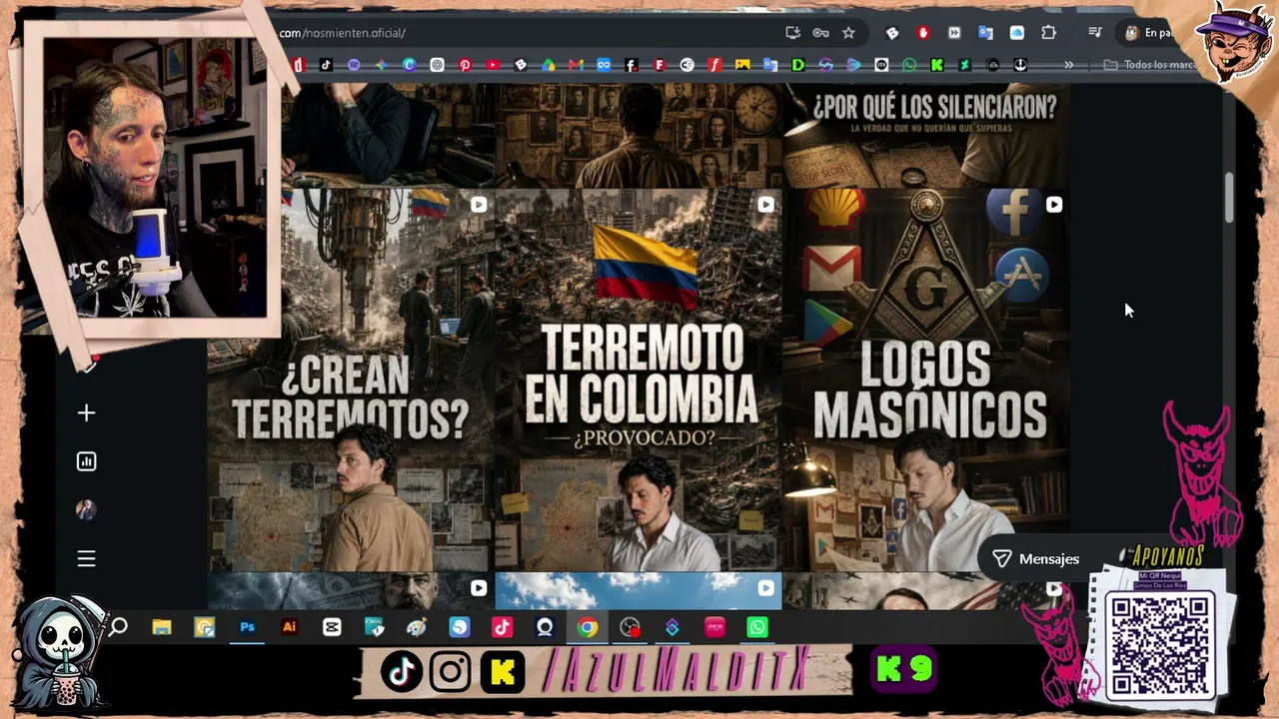Open the Meta bookmark with infinity logo
1279x719 pixels.
pos(604,65)
